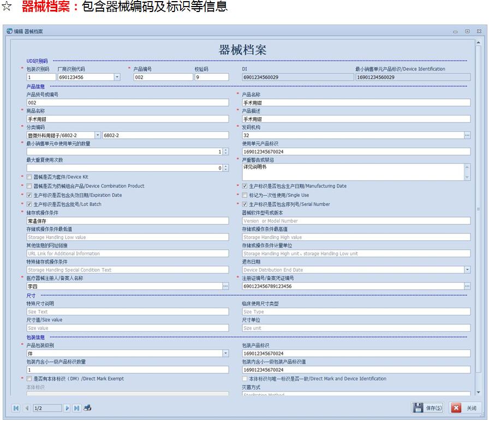Image resolution: width=489 pixels, height=422 pixels.
Task: Click the 关闭 close button
Action: pyautogui.click(x=465, y=408)
